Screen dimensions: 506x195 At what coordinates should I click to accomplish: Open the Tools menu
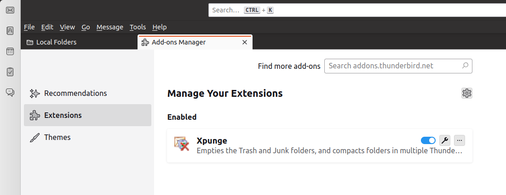(138, 27)
